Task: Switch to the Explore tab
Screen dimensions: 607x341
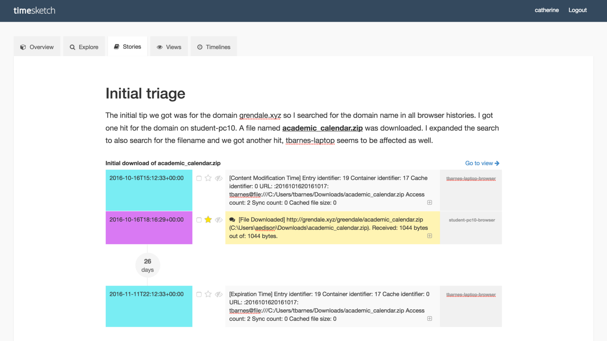Action: (x=84, y=47)
